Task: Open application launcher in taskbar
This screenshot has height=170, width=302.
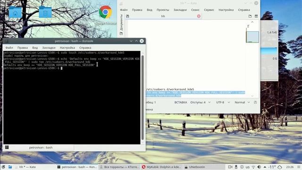Action: click(x=3, y=167)
